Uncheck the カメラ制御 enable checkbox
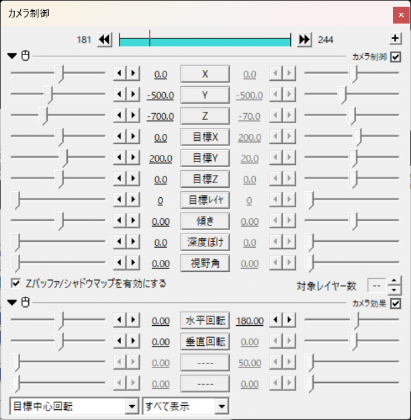 [x=396, y=57]
